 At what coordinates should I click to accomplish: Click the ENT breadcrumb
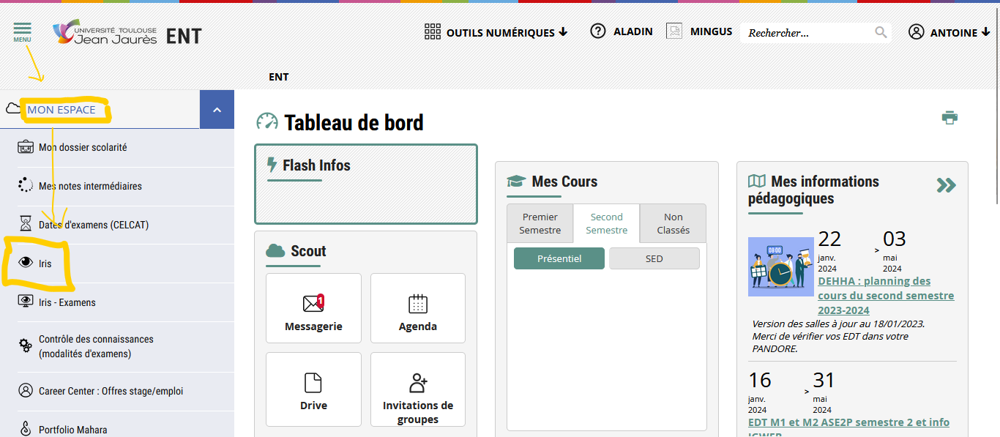pos(279,77)
